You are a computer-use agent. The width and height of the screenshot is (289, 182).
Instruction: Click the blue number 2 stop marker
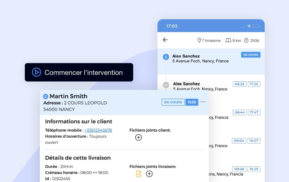point(46,97)
